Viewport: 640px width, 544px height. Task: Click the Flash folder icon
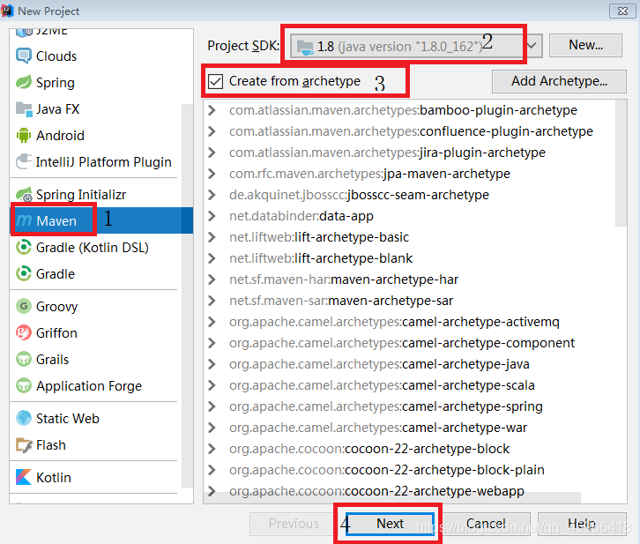24,445
